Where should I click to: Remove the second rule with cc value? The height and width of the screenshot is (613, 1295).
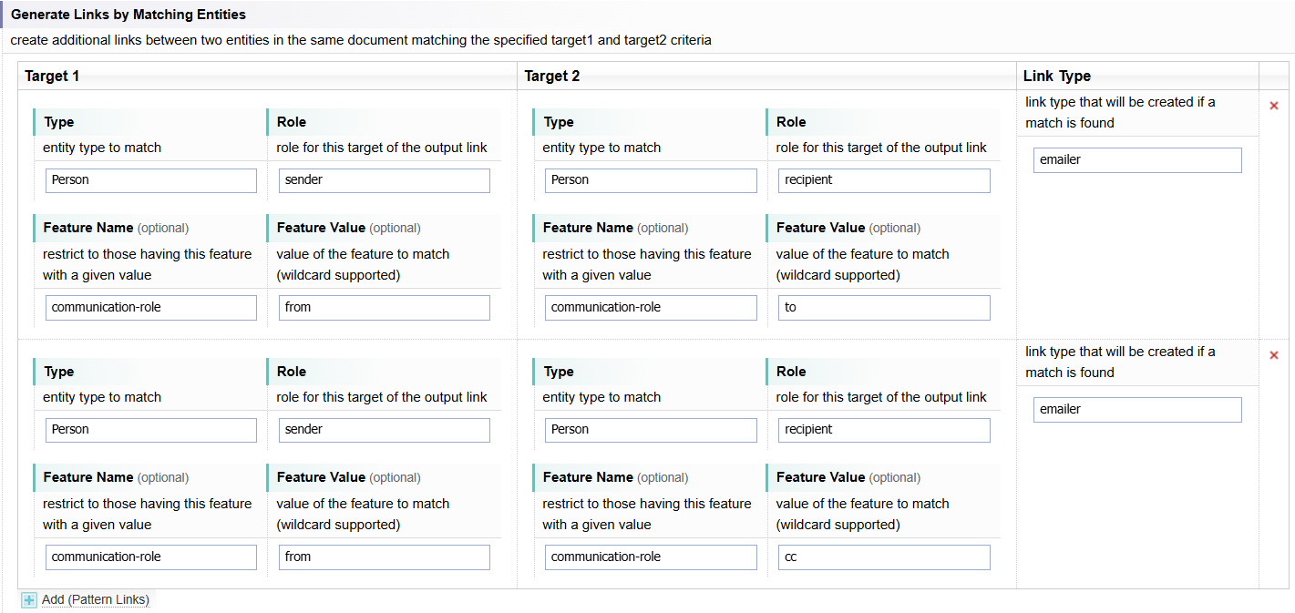click(1274, 355)
